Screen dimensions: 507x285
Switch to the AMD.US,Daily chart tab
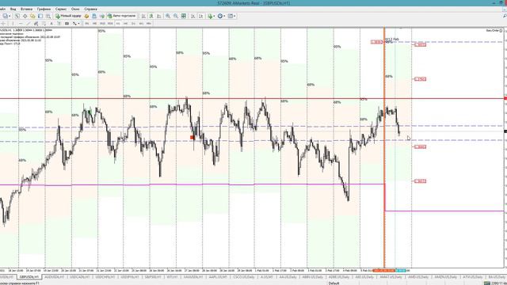tap(417, 277)
